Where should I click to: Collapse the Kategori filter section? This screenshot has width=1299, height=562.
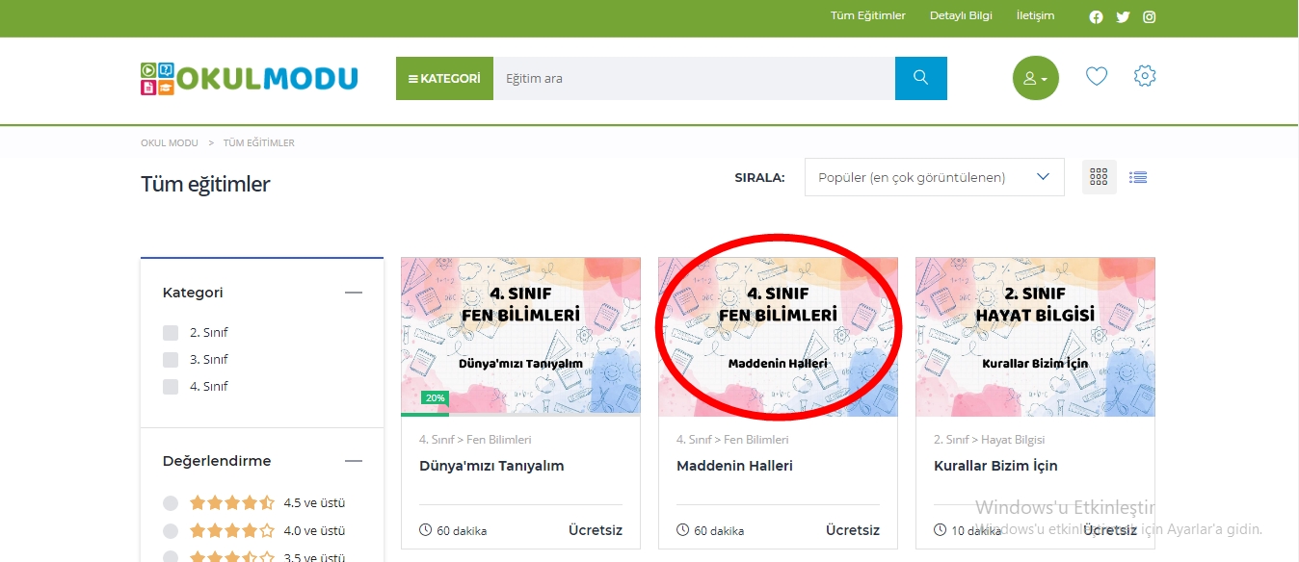354,293
